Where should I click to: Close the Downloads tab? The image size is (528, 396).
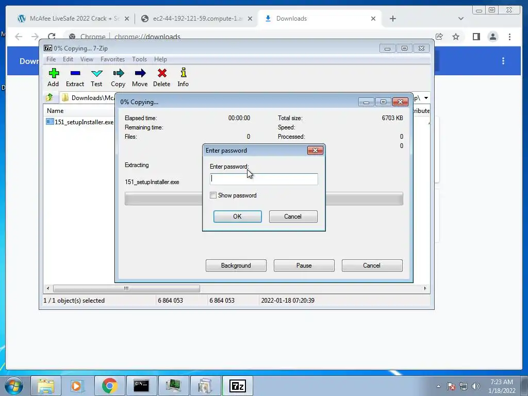(373, 19)
